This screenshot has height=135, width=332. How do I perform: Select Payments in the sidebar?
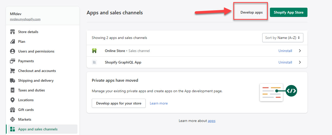coord(43,61)
